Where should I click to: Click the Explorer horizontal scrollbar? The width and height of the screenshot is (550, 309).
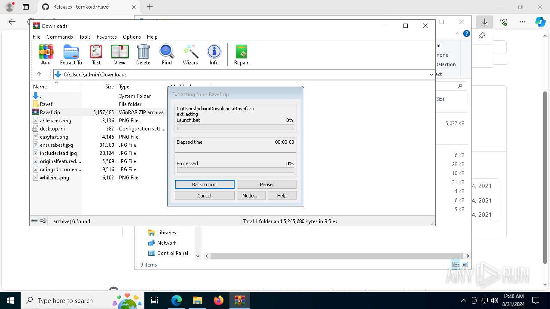pos(336,256)
